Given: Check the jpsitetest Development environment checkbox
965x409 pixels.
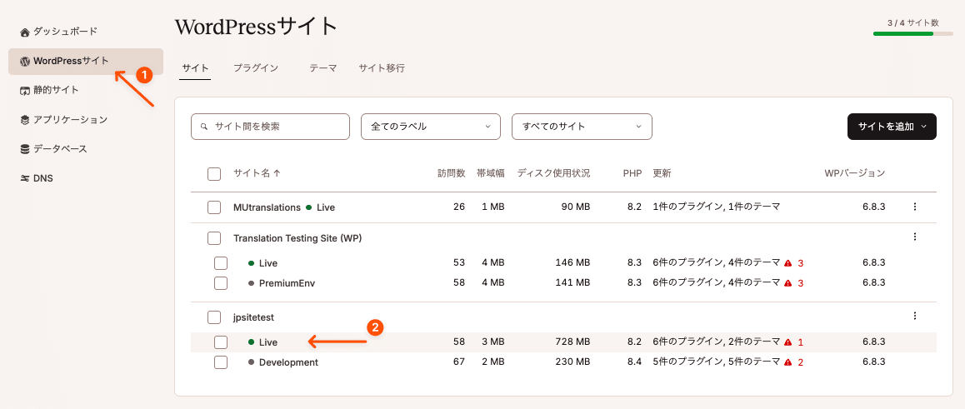Looking at the screenshot, I should (x=221, y=362).
